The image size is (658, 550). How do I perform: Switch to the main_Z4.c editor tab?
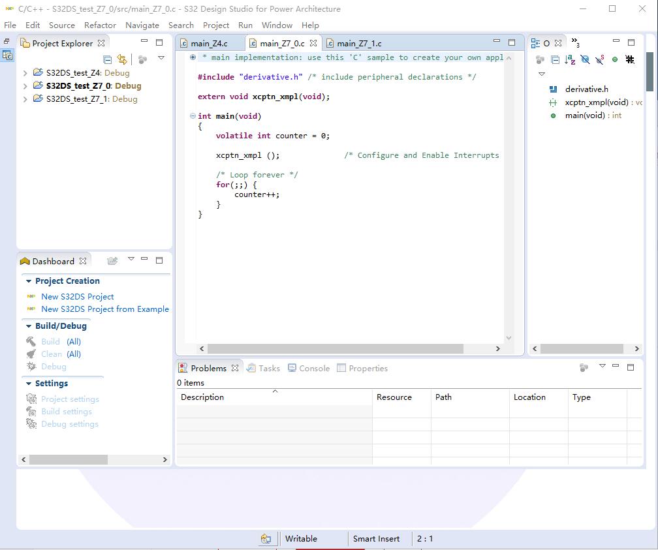point(210,44)
